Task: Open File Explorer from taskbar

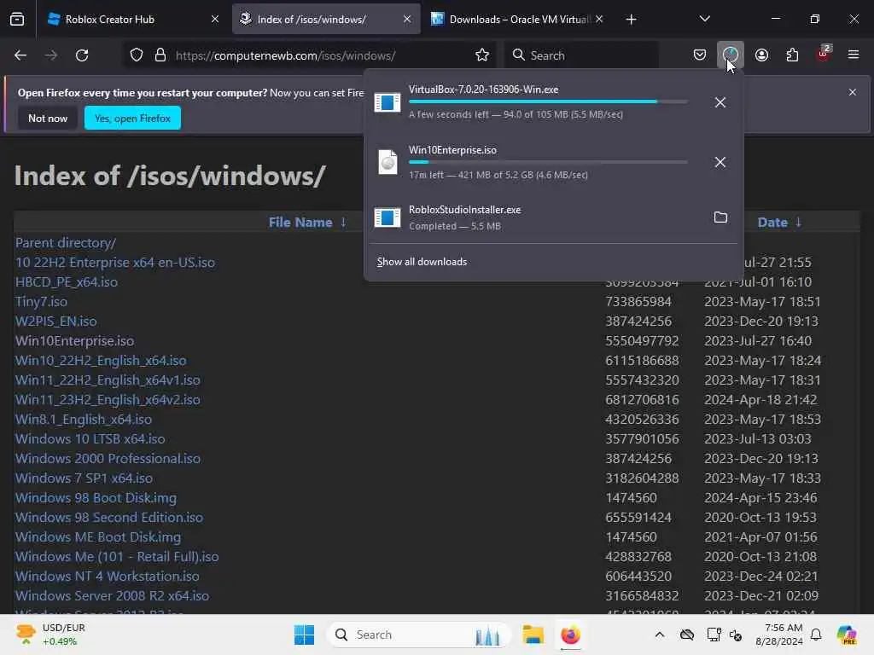Action: (x=533, y=635)
